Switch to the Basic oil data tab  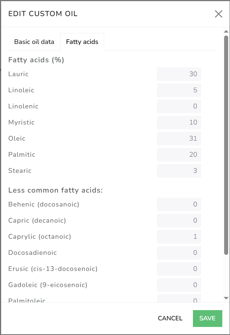click(x=33, y=41)
